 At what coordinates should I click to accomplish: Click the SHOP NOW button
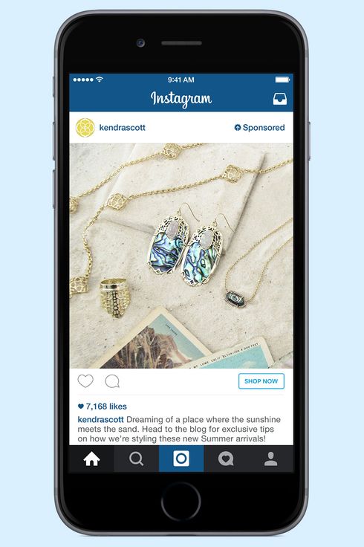pos(261,381)
